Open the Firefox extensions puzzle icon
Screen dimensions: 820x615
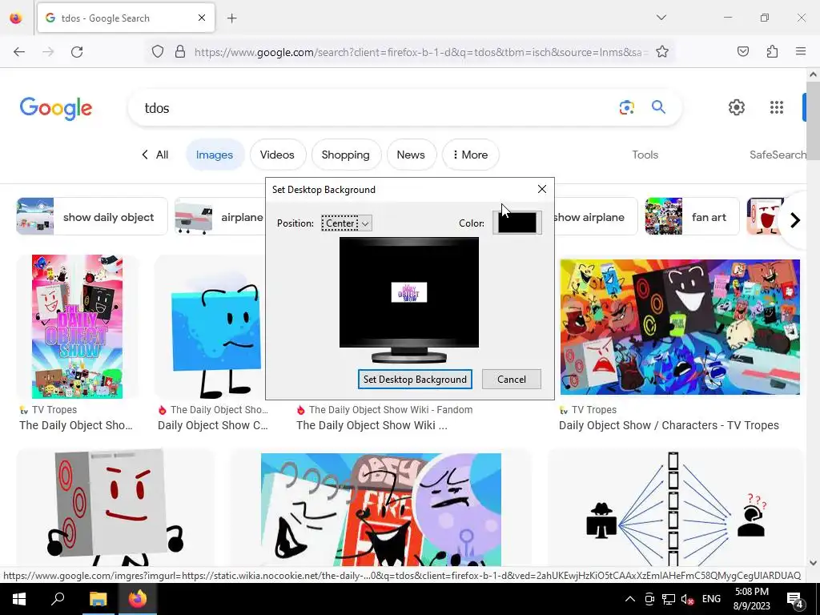(x=772, y=51)
